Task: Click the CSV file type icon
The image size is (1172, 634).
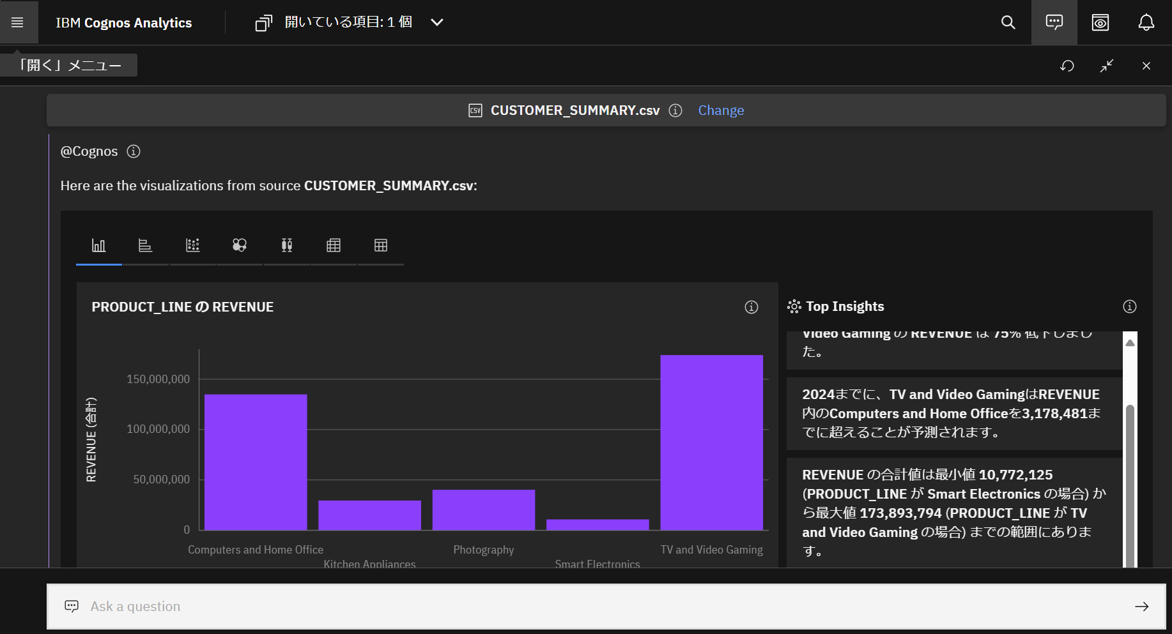Action: [475, 110]
